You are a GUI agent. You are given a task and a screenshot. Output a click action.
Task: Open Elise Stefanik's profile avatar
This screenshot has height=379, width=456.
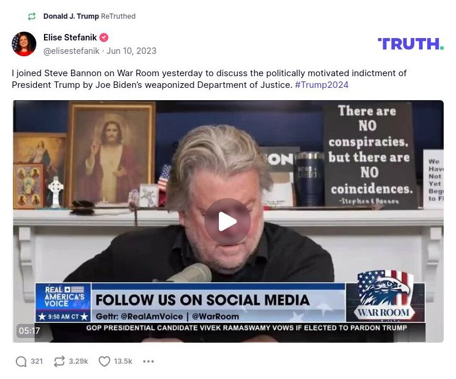[x=24, y=44]
